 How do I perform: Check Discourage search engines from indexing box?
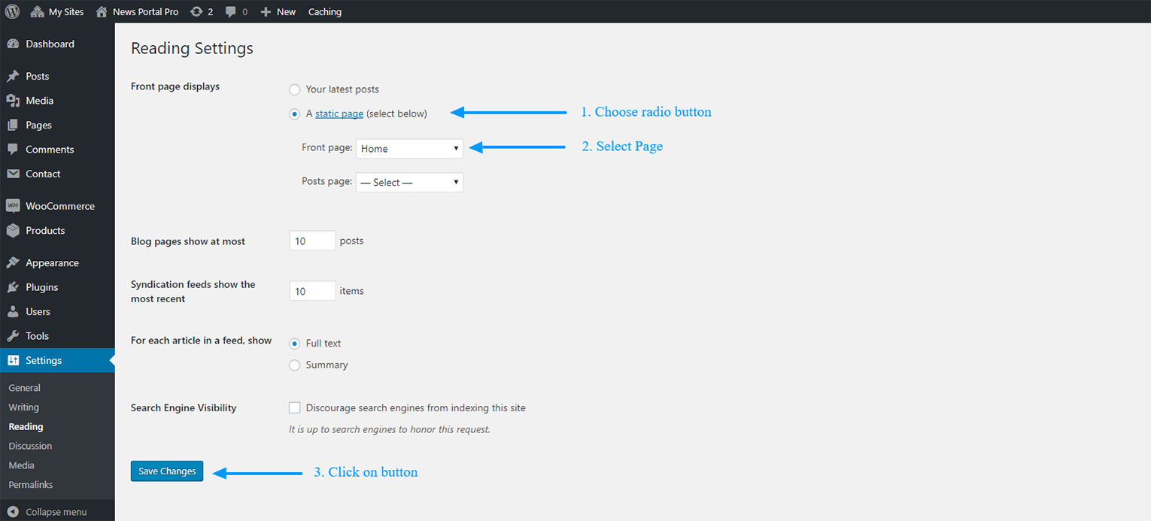tap(295, 407)
